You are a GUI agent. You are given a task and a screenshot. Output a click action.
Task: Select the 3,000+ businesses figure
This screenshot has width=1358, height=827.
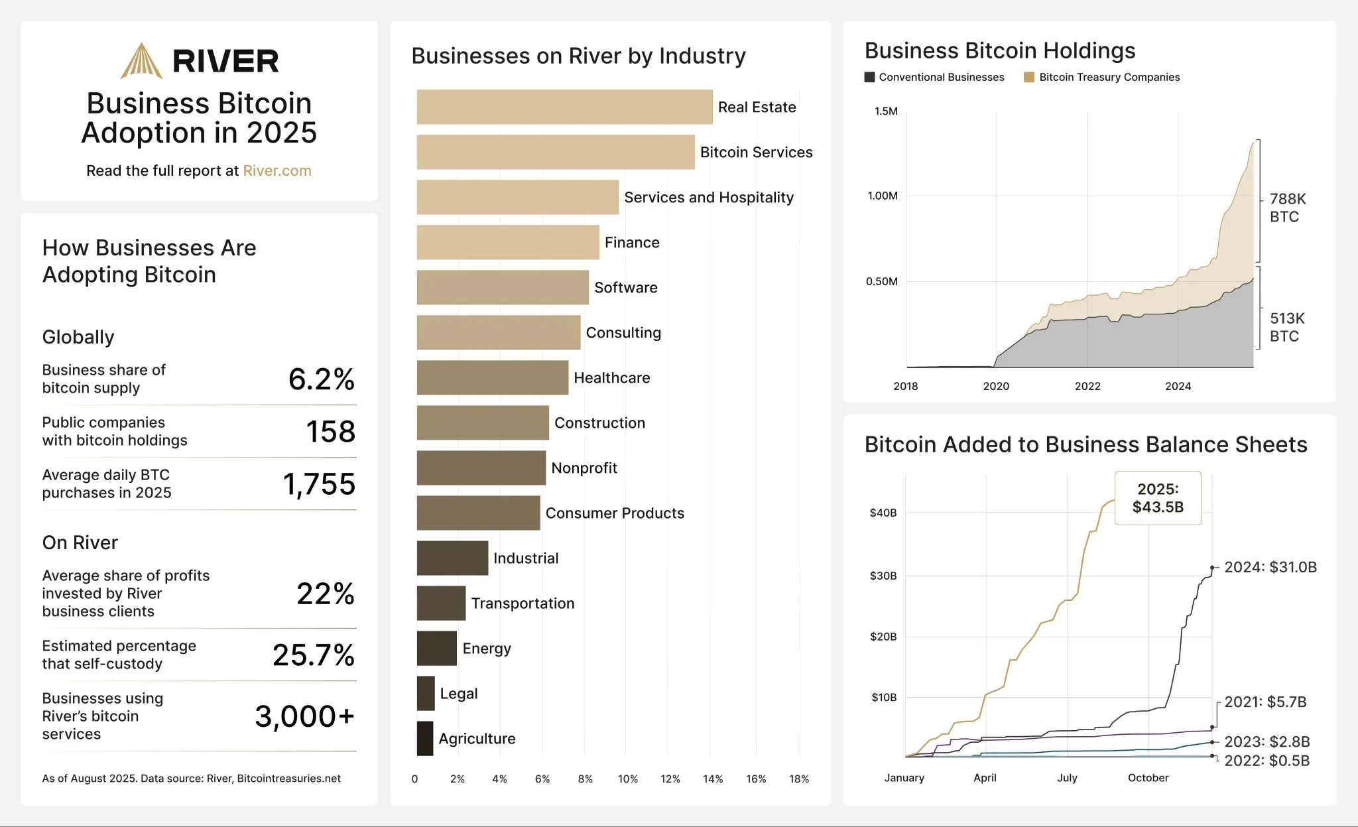305,716
